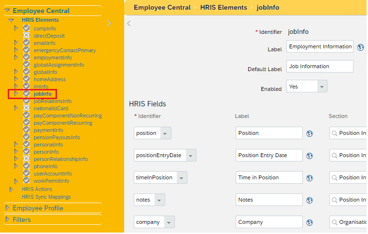
Task: Click search icon in Notes row section field
Action: pyautogui.click(x=335, y=200)
